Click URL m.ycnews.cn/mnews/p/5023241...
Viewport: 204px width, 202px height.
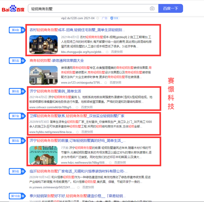(x=52, y=187)
